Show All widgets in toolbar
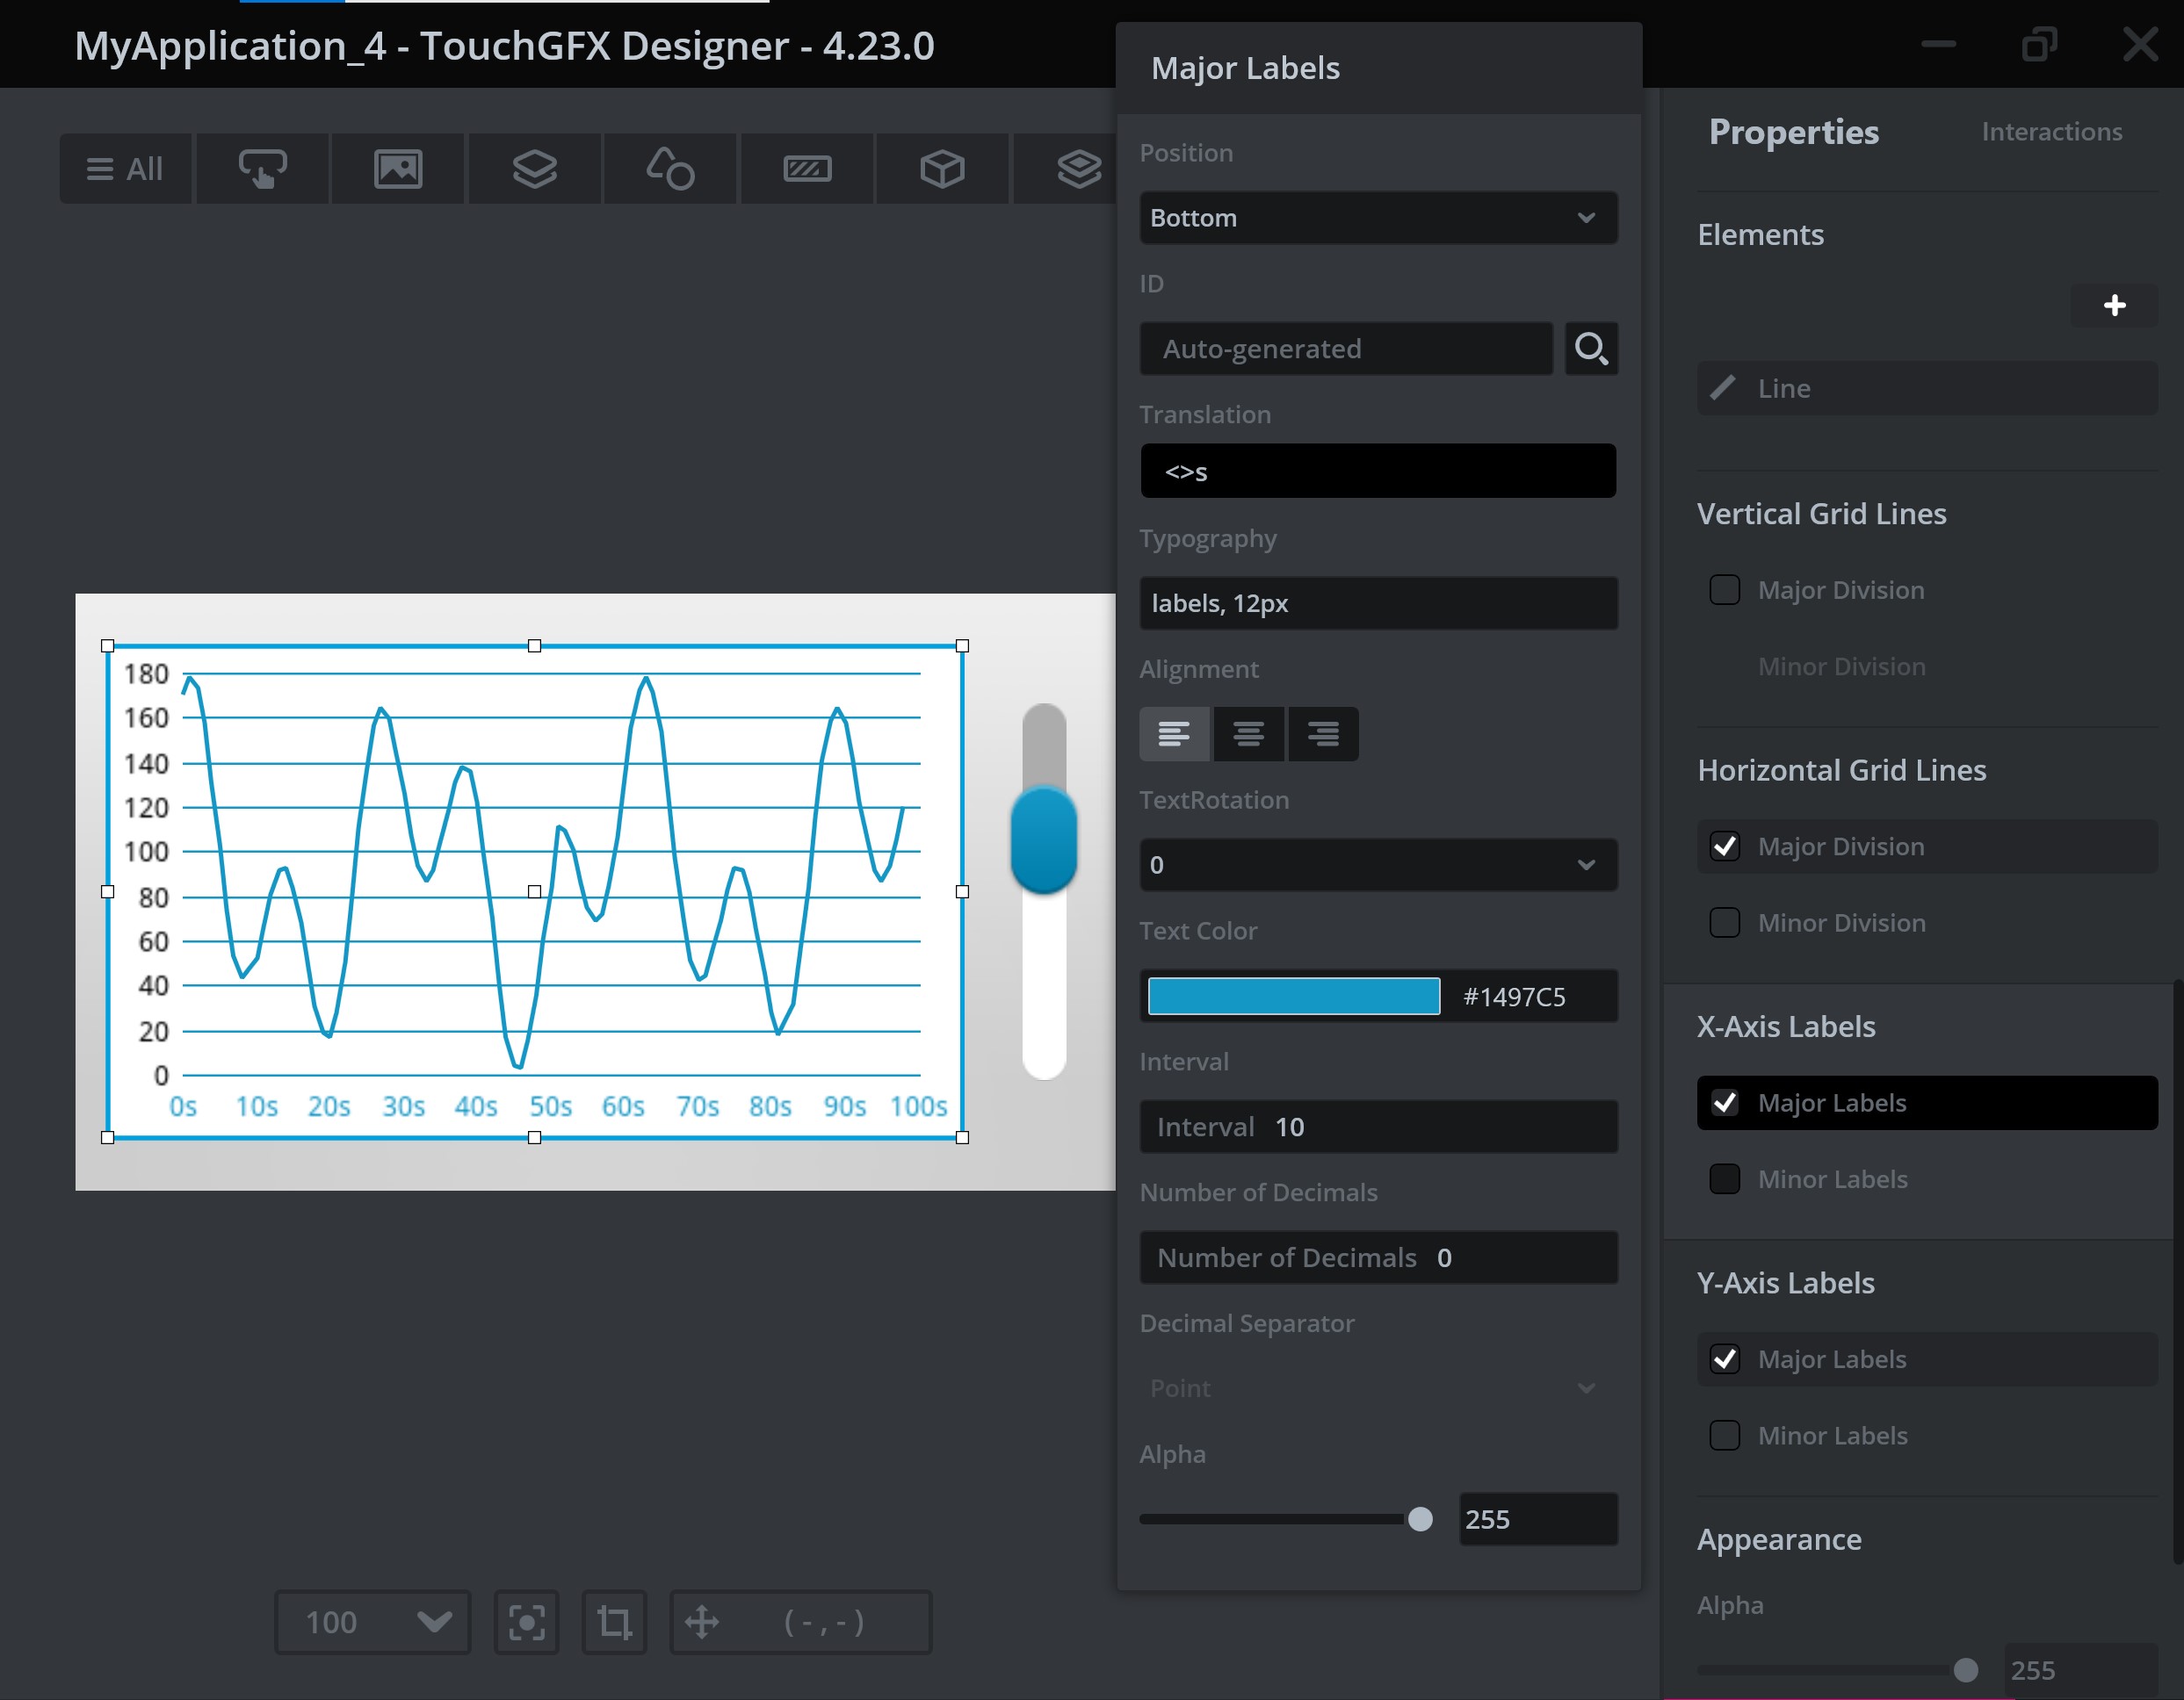The image size is (2184, 1700). point(125,169)
